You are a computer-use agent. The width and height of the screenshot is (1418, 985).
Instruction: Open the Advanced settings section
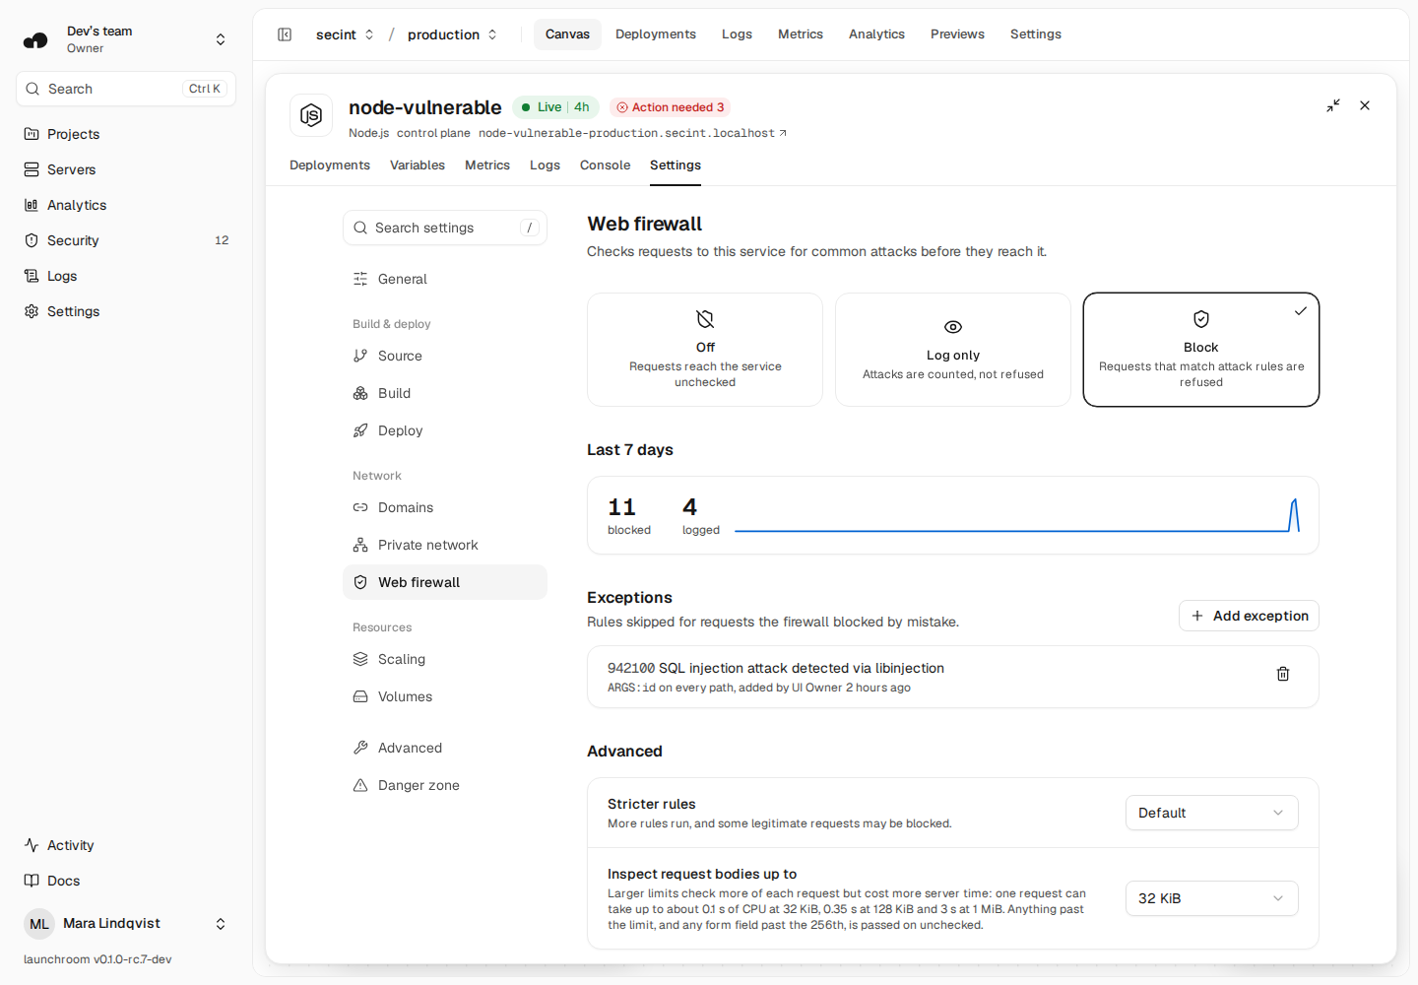[x=445, y=748]
